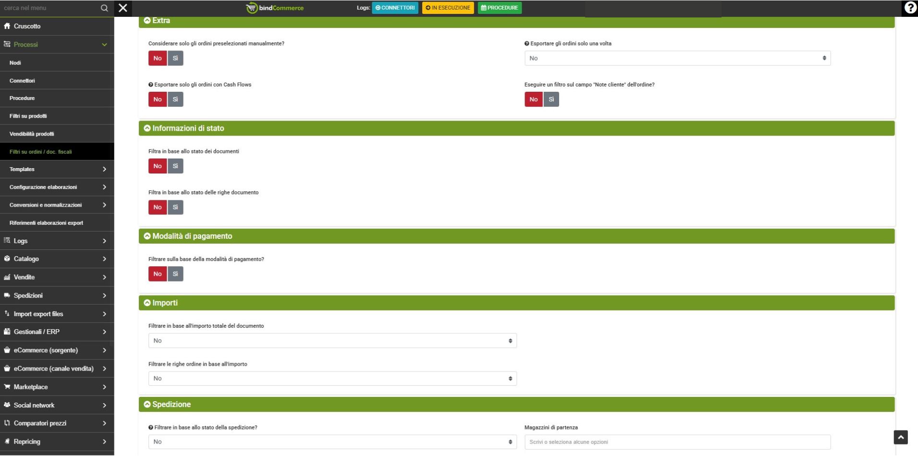Image resolution: width=918 pixels, height=456 pixels.
Task: Open the Procedure logs button in top bar
Action: [x=499, y=8]
